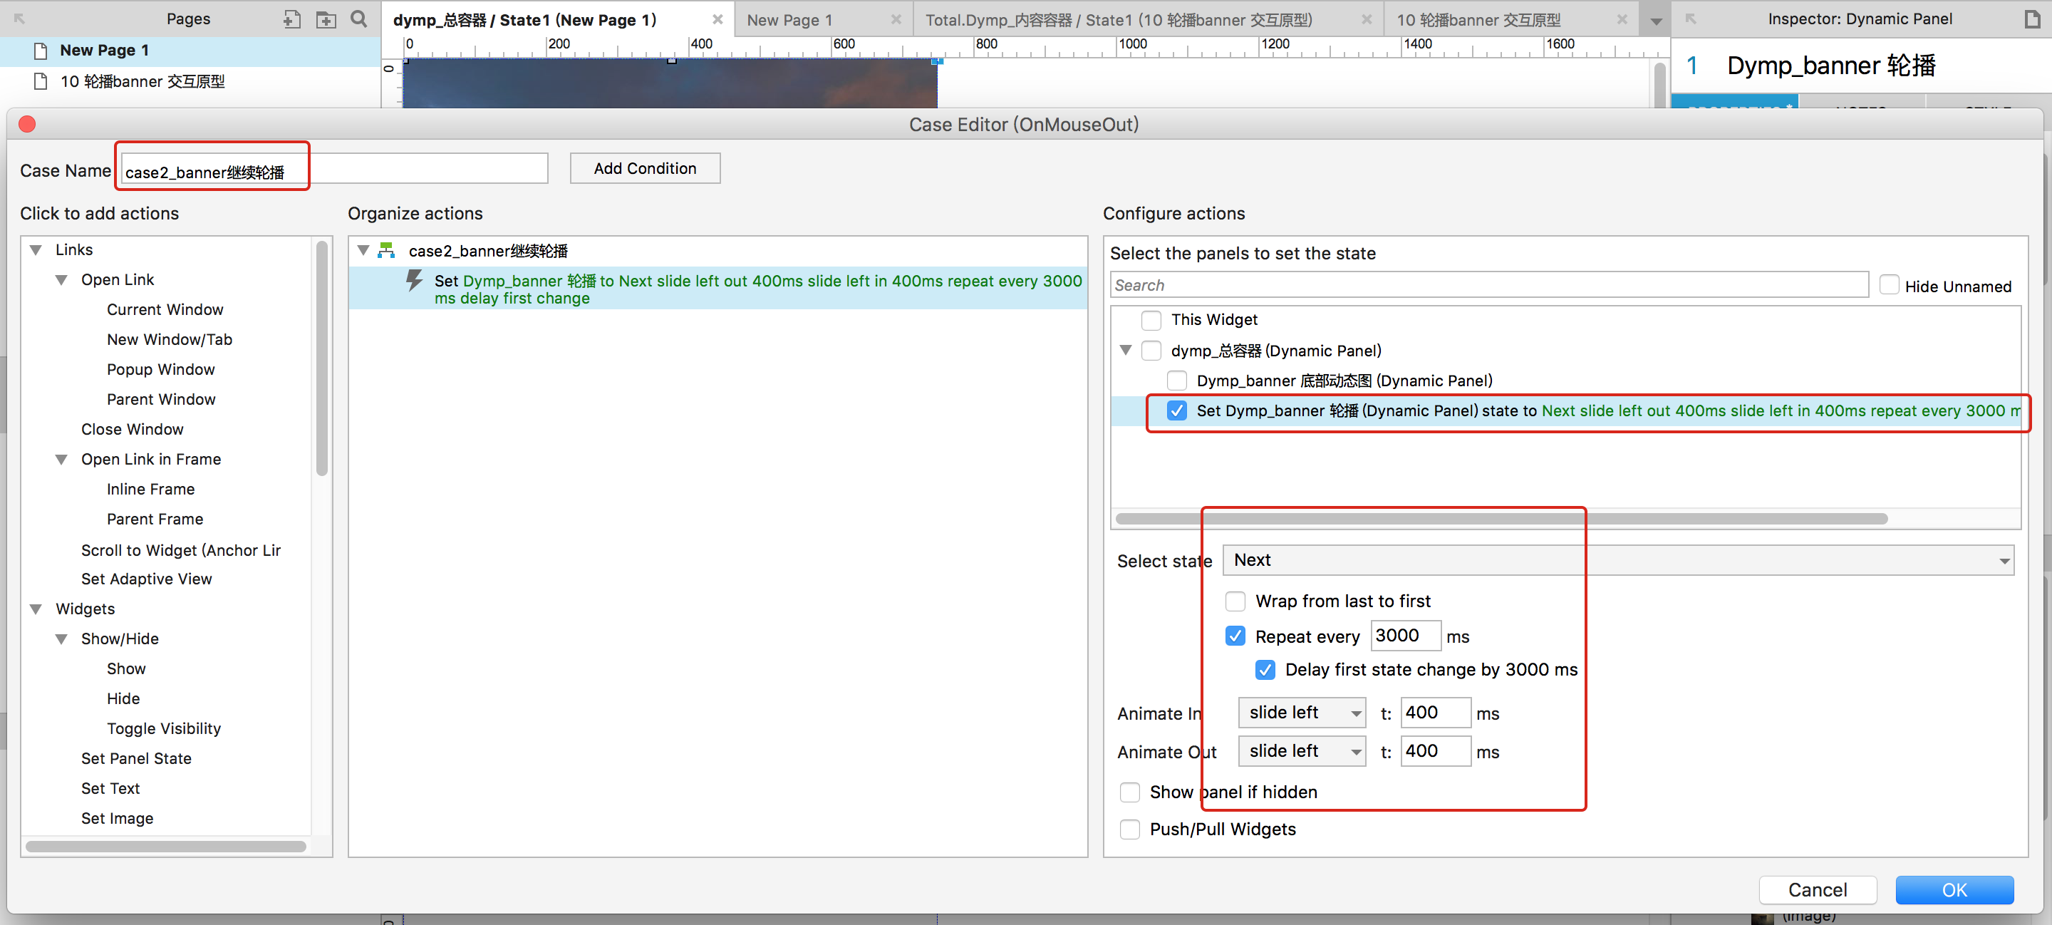This screenshot has height=925, width=2052.
Task: Click the page notes icon in Inspector header
Action: 2032,19
